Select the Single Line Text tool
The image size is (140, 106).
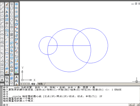(17, 81)
